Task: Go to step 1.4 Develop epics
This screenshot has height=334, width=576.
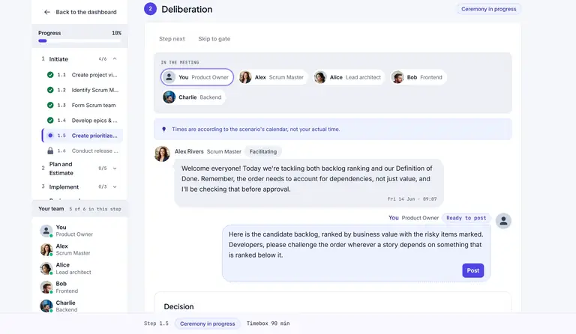Action: click(82, 121)
